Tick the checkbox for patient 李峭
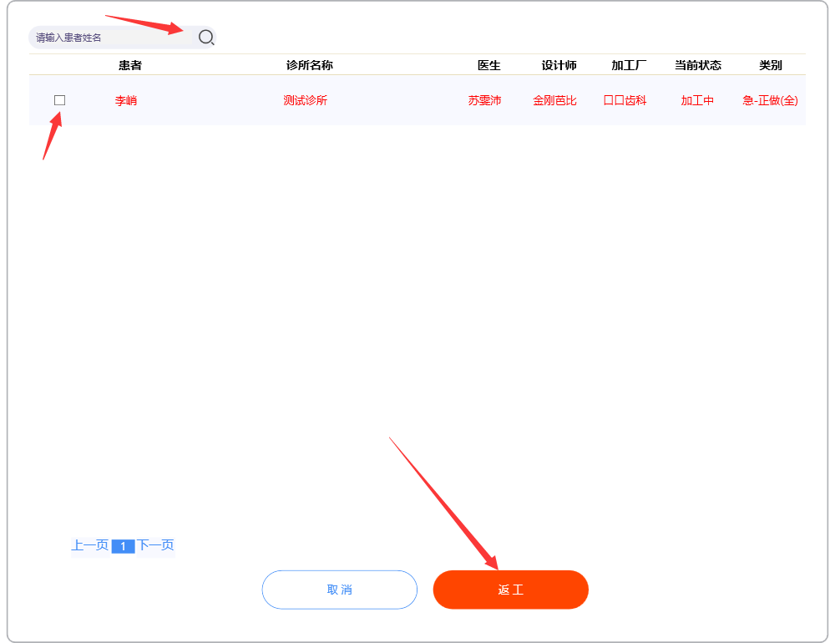The image size is (835, 643). [x=59, y=100]
